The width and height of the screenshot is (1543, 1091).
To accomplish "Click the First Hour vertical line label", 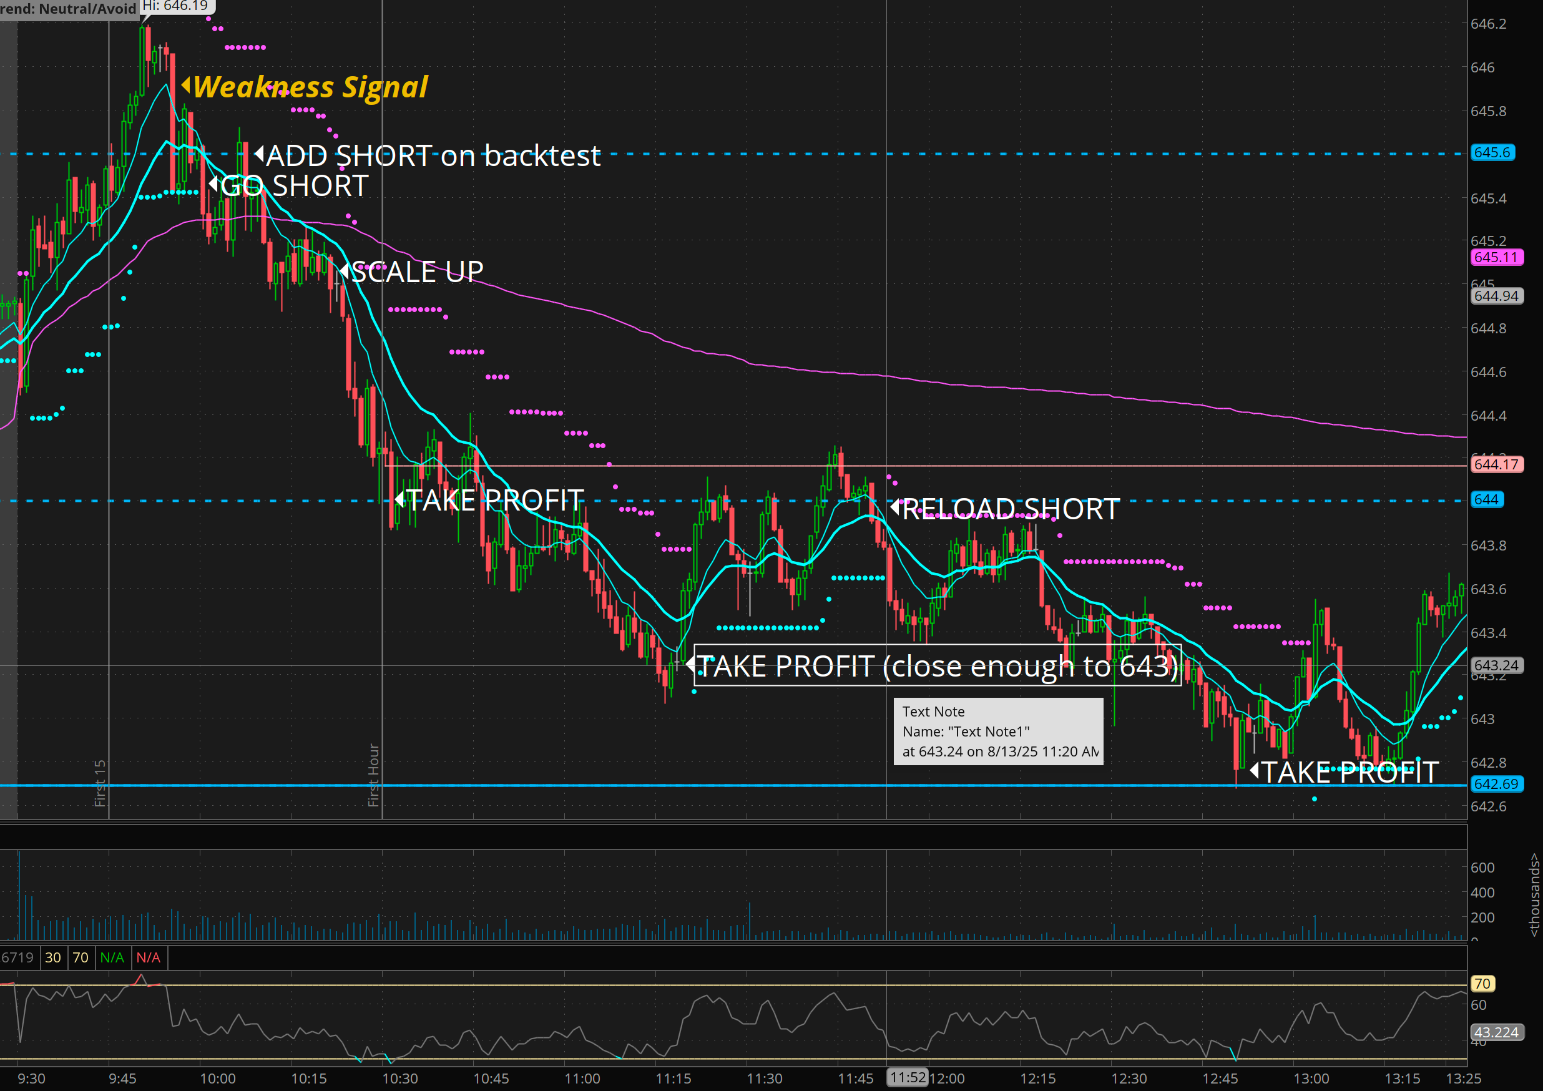I will tap(374, 775).
